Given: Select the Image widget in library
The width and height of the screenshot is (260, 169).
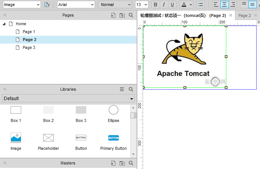Looking at the screenshot, I should [x=16, y=142].
